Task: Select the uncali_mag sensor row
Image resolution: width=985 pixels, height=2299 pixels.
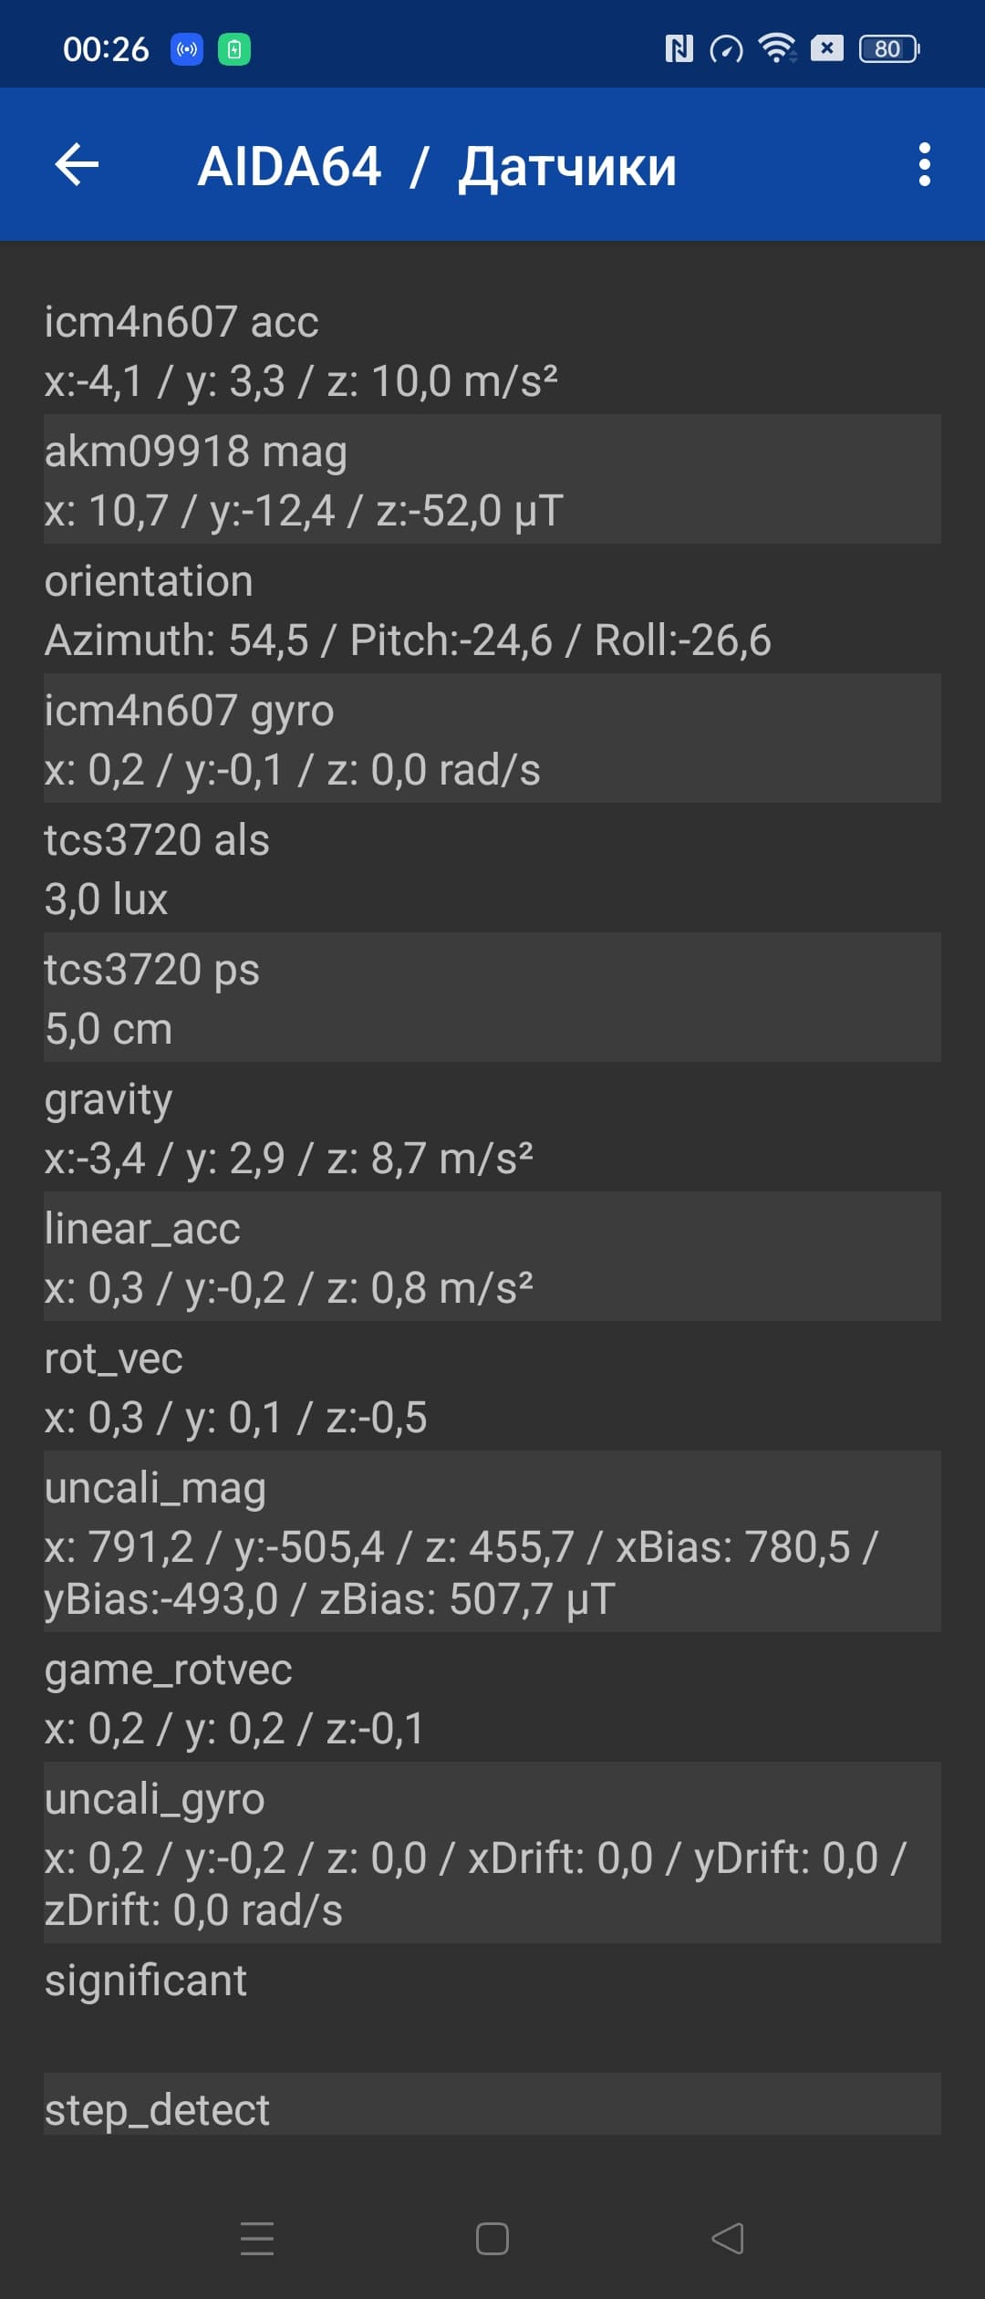Action: pos(493,1542)
